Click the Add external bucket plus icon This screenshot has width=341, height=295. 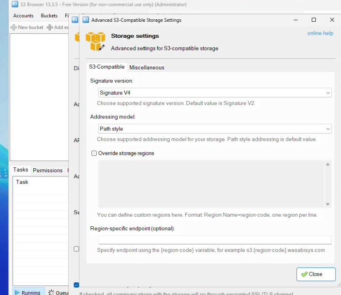50,27
